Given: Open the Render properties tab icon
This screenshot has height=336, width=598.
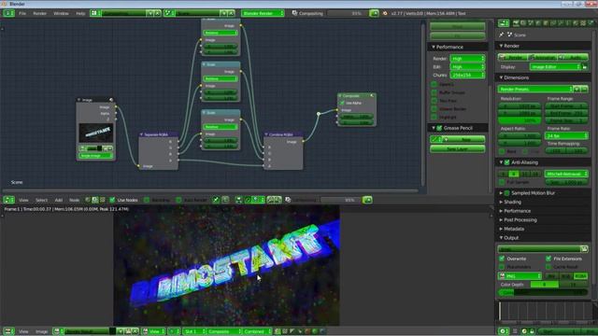Looking at the screenshot, I should [516, 23].
